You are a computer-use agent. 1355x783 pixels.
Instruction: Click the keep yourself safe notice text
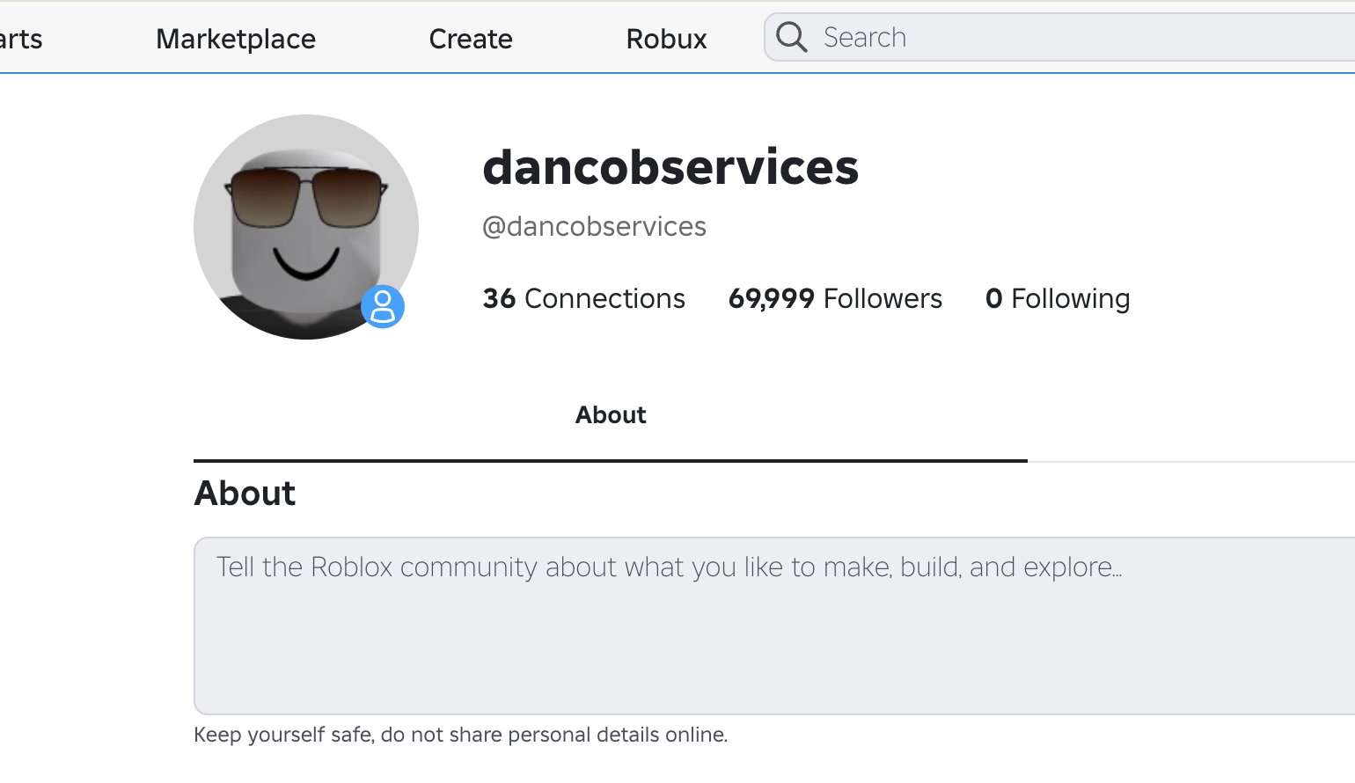point(461,735)
